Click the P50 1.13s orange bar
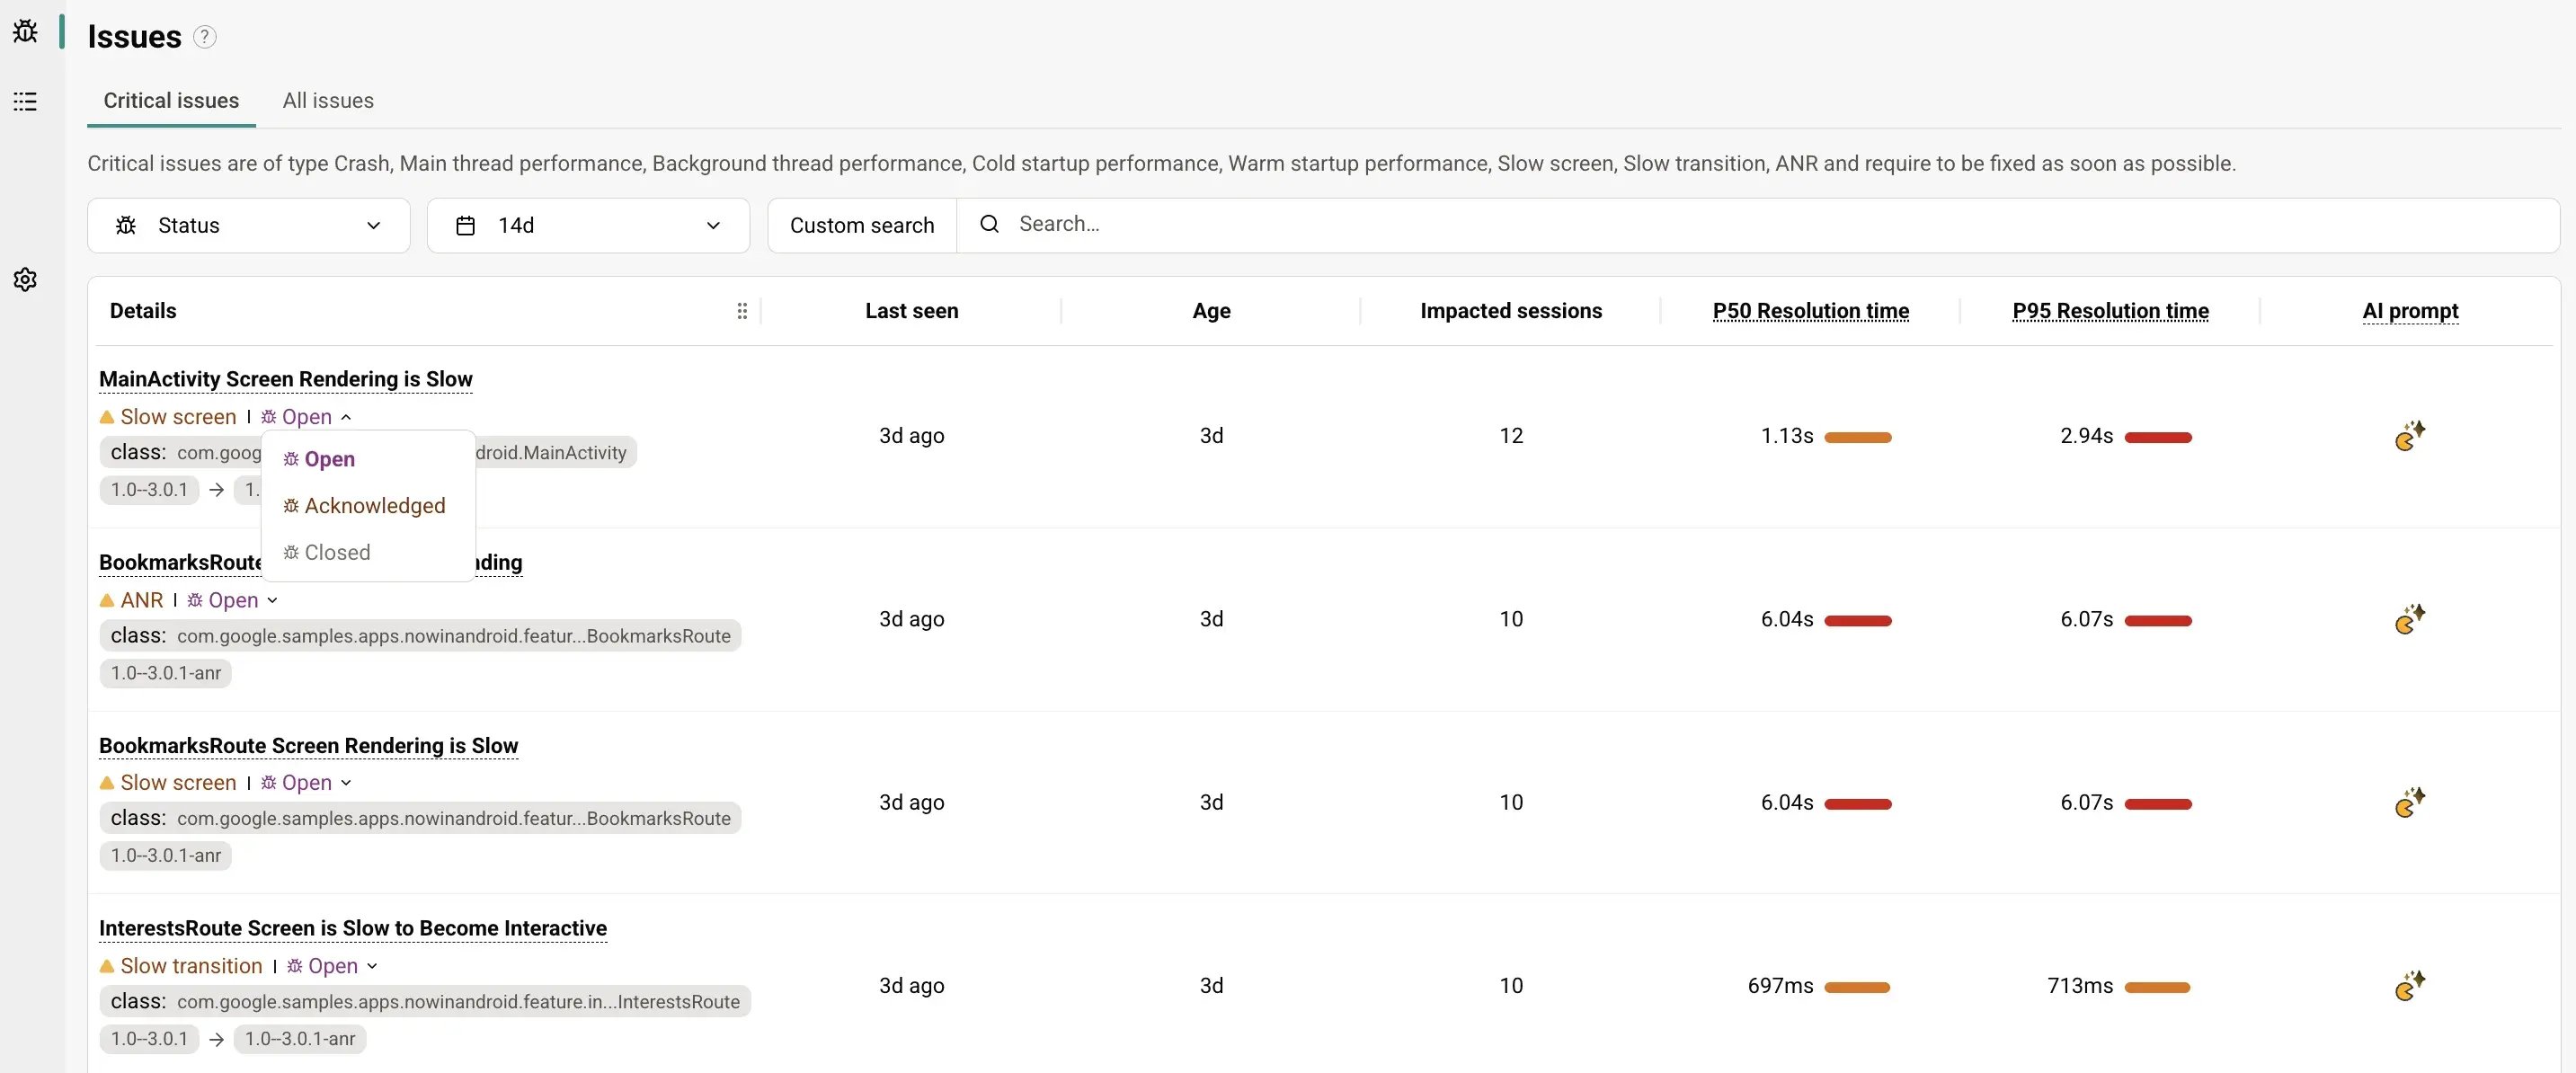Viewport: 2576px width, 1073px height. click(1858, 437)
